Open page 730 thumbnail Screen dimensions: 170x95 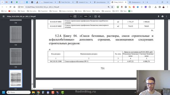(16, 56)
